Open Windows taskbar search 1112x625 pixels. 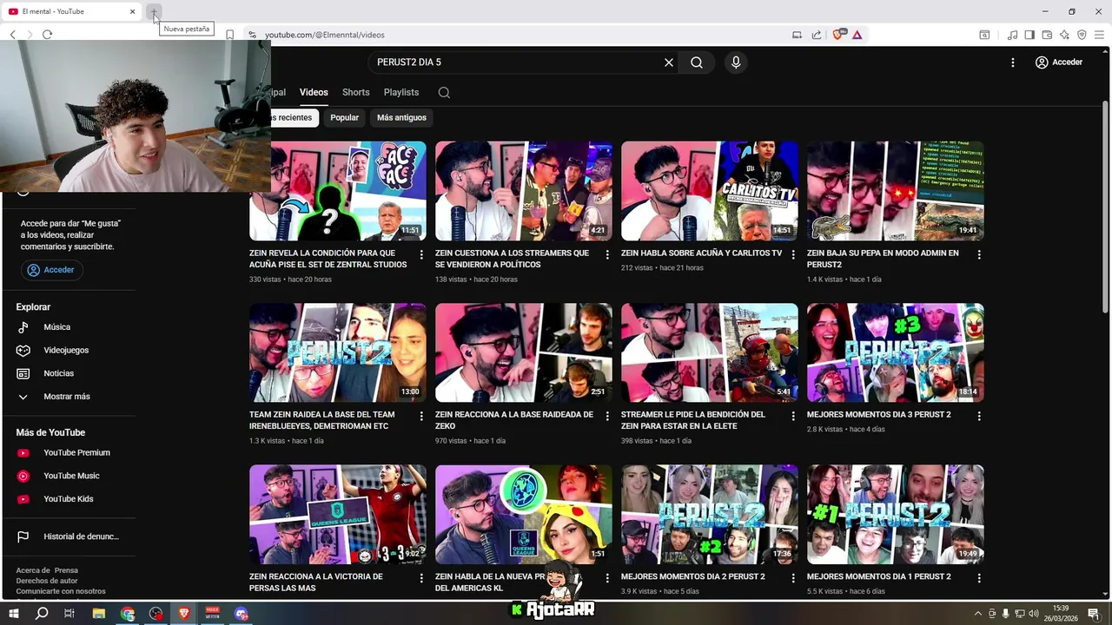click(41, 614)
